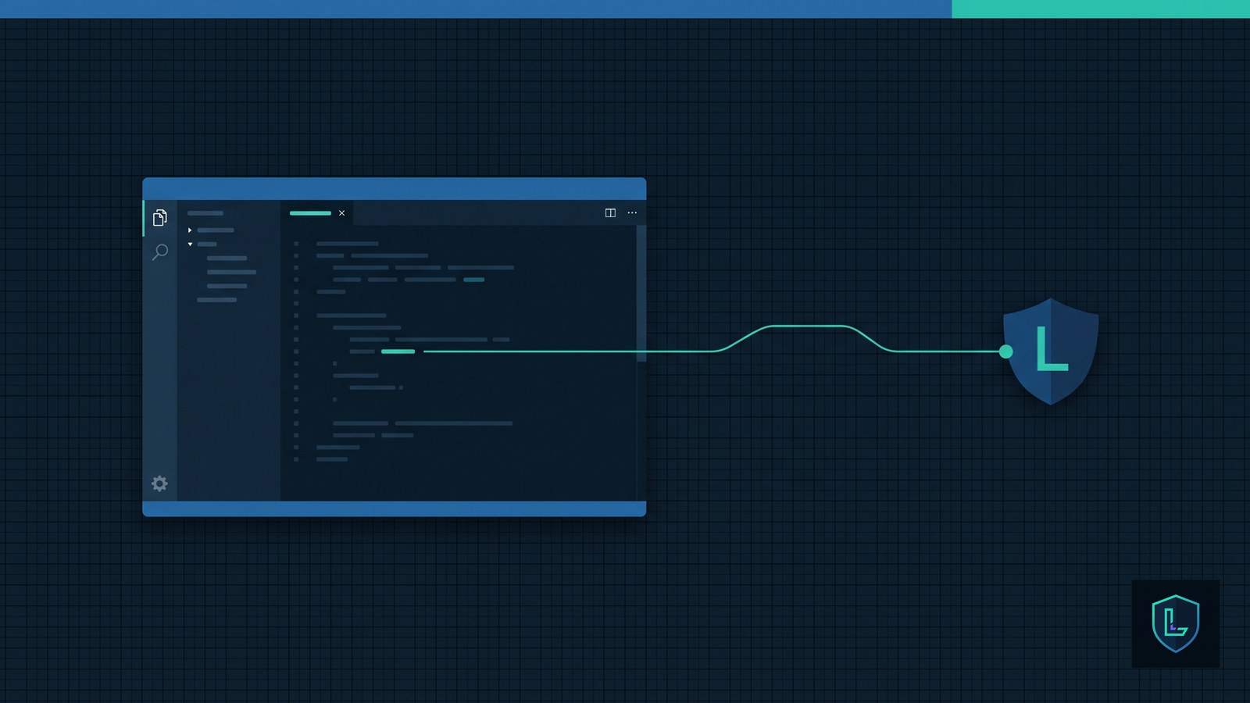
Task: Collapse the expanded folder arrow in explorer
Action: [190, 244]
